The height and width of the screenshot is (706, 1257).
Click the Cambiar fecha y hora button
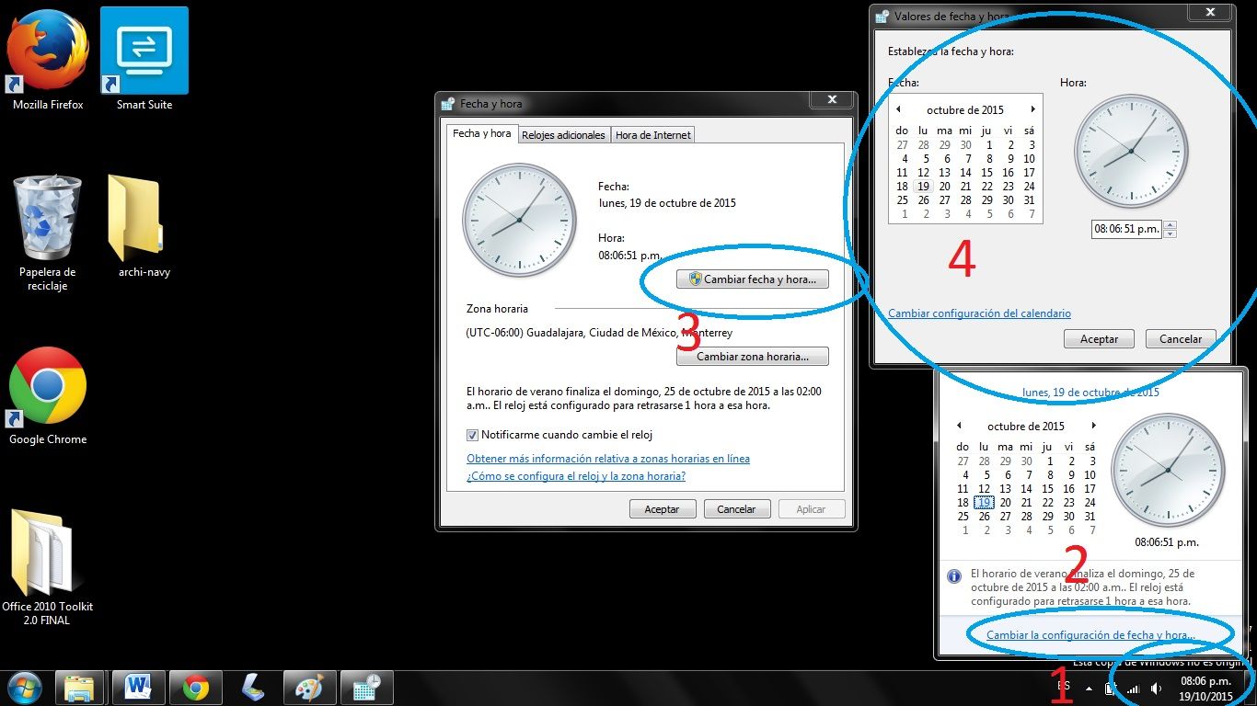pyautogui.click(x=752, y=279)
